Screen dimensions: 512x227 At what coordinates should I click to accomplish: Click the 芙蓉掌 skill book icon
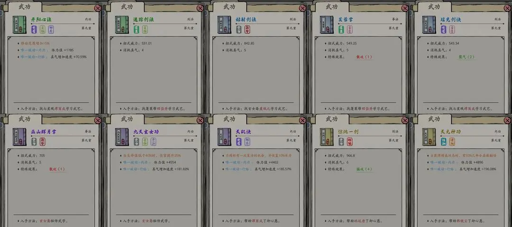click(x=327, y=25)
